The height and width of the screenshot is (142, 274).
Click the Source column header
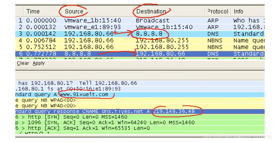(74, 12)
